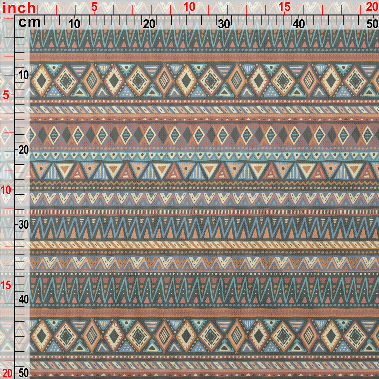Click the 20 cm mark on the left ruler

click(23, 150)
